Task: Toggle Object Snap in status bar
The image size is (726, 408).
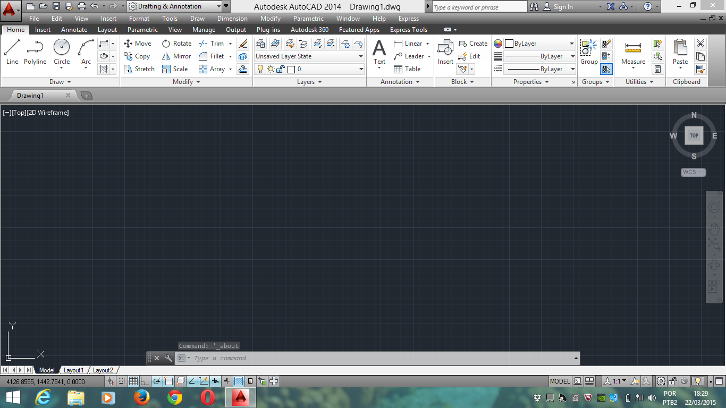Action: 168,381
